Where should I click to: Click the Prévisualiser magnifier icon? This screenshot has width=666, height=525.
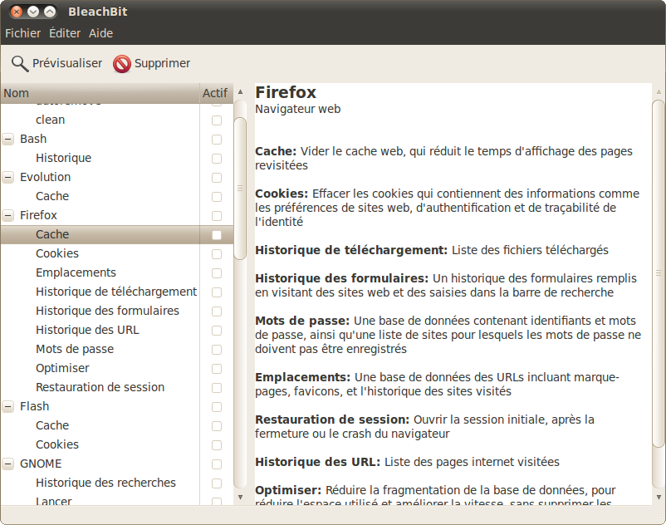click(x=20, y=63)
